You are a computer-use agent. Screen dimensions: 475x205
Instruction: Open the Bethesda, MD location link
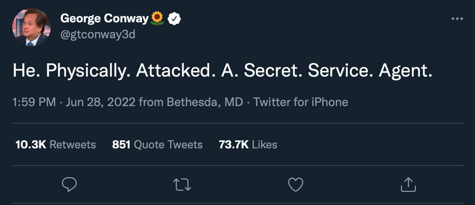tap(205, 102)
